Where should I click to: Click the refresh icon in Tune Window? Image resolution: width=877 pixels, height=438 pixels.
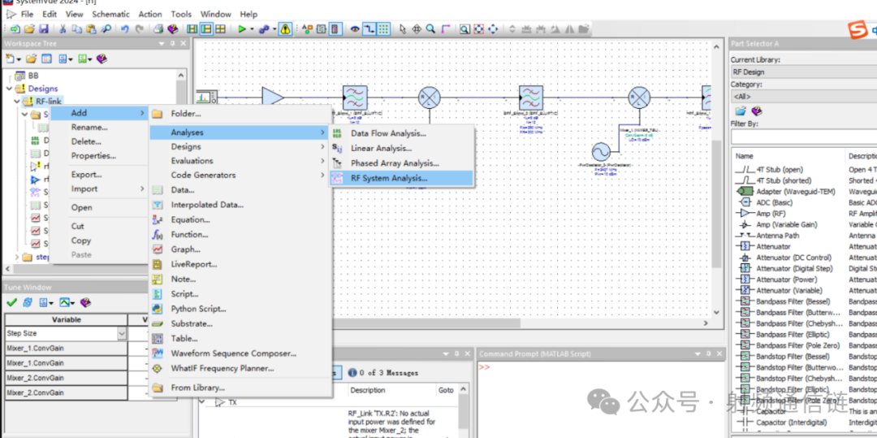tap(28, 302)
